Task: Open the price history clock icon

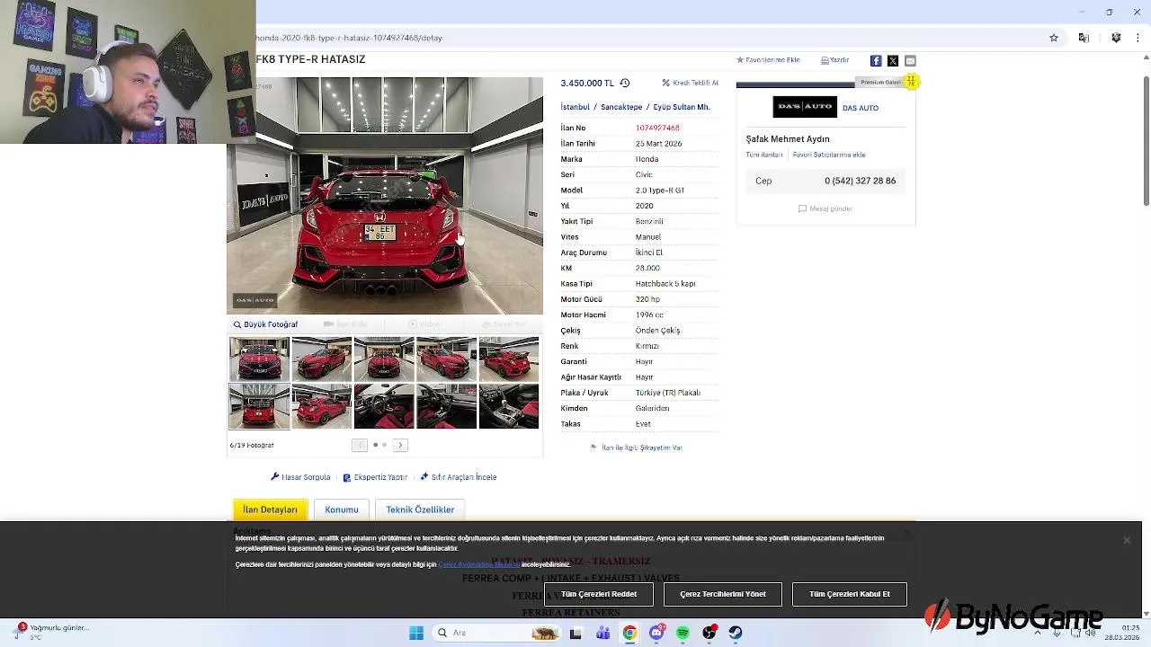Action: [624, 83]
